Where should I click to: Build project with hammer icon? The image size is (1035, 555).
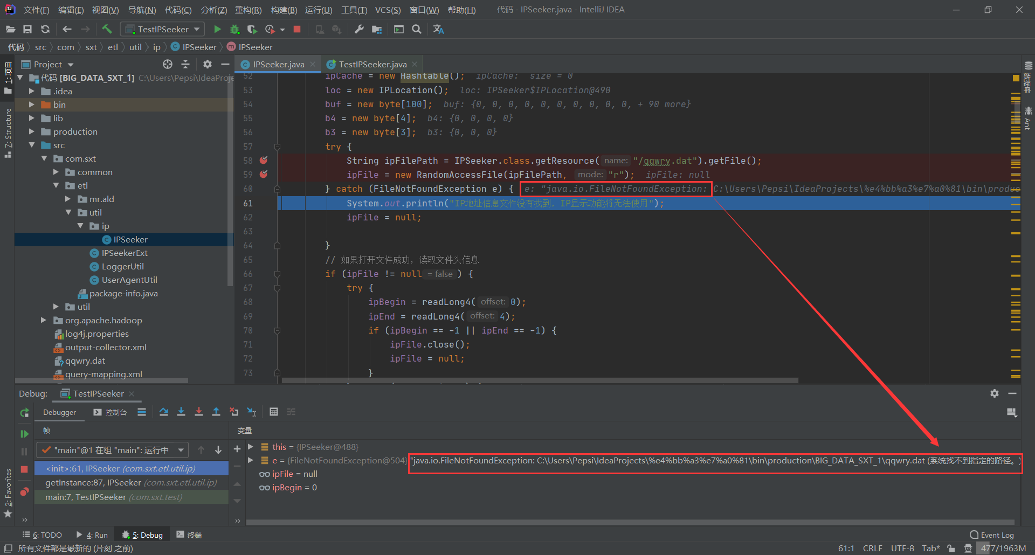[x=107, y=29]
